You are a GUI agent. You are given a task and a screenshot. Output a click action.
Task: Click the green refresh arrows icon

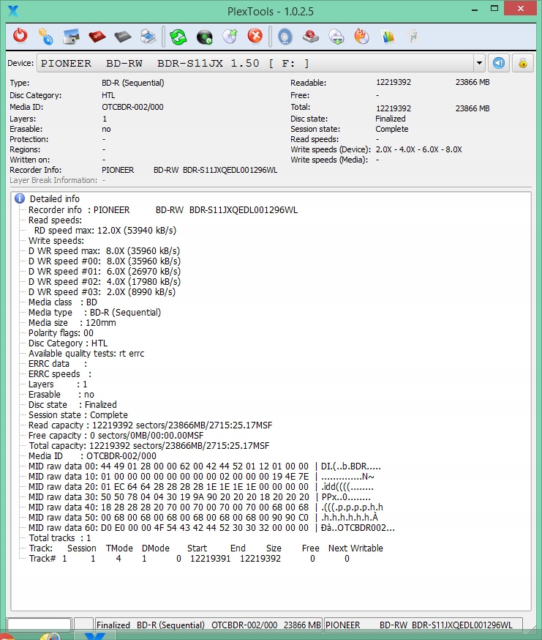pyautogui.click(x=178, y=37)
